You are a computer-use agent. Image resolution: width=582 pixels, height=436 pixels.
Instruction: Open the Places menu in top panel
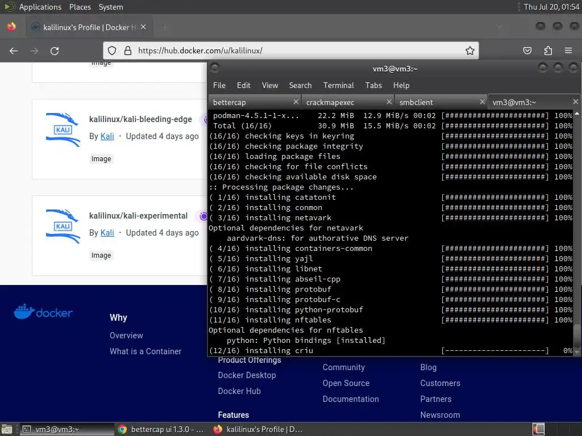[80, 7]
